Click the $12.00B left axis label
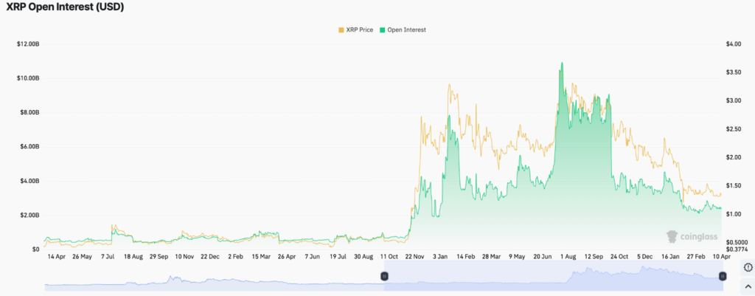Image resolution: width=755 pixels, height=296 pixels. coord(27,44)
